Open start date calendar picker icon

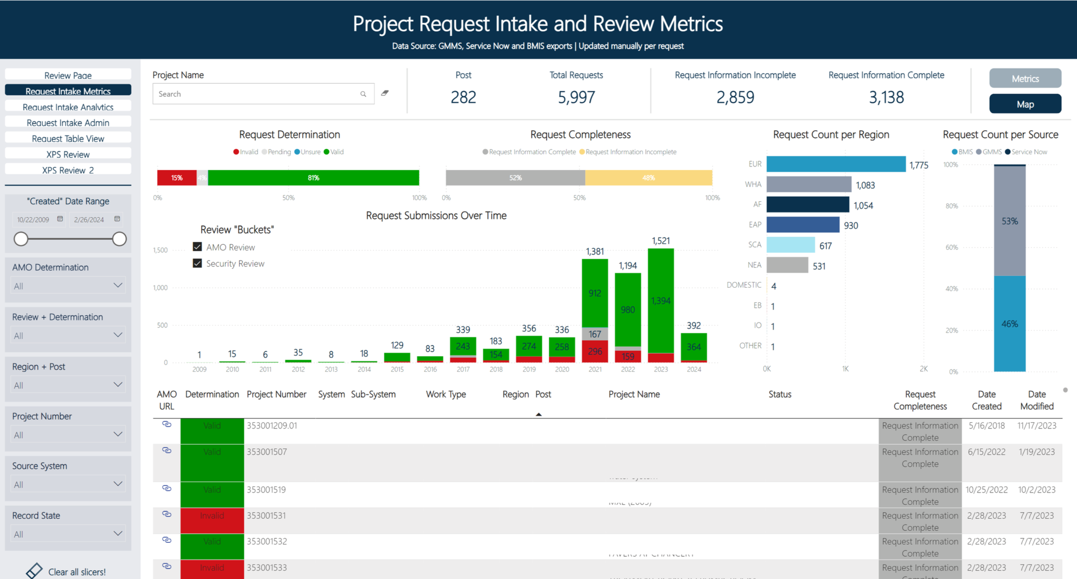pyautogui.click(x=60, y=219)
